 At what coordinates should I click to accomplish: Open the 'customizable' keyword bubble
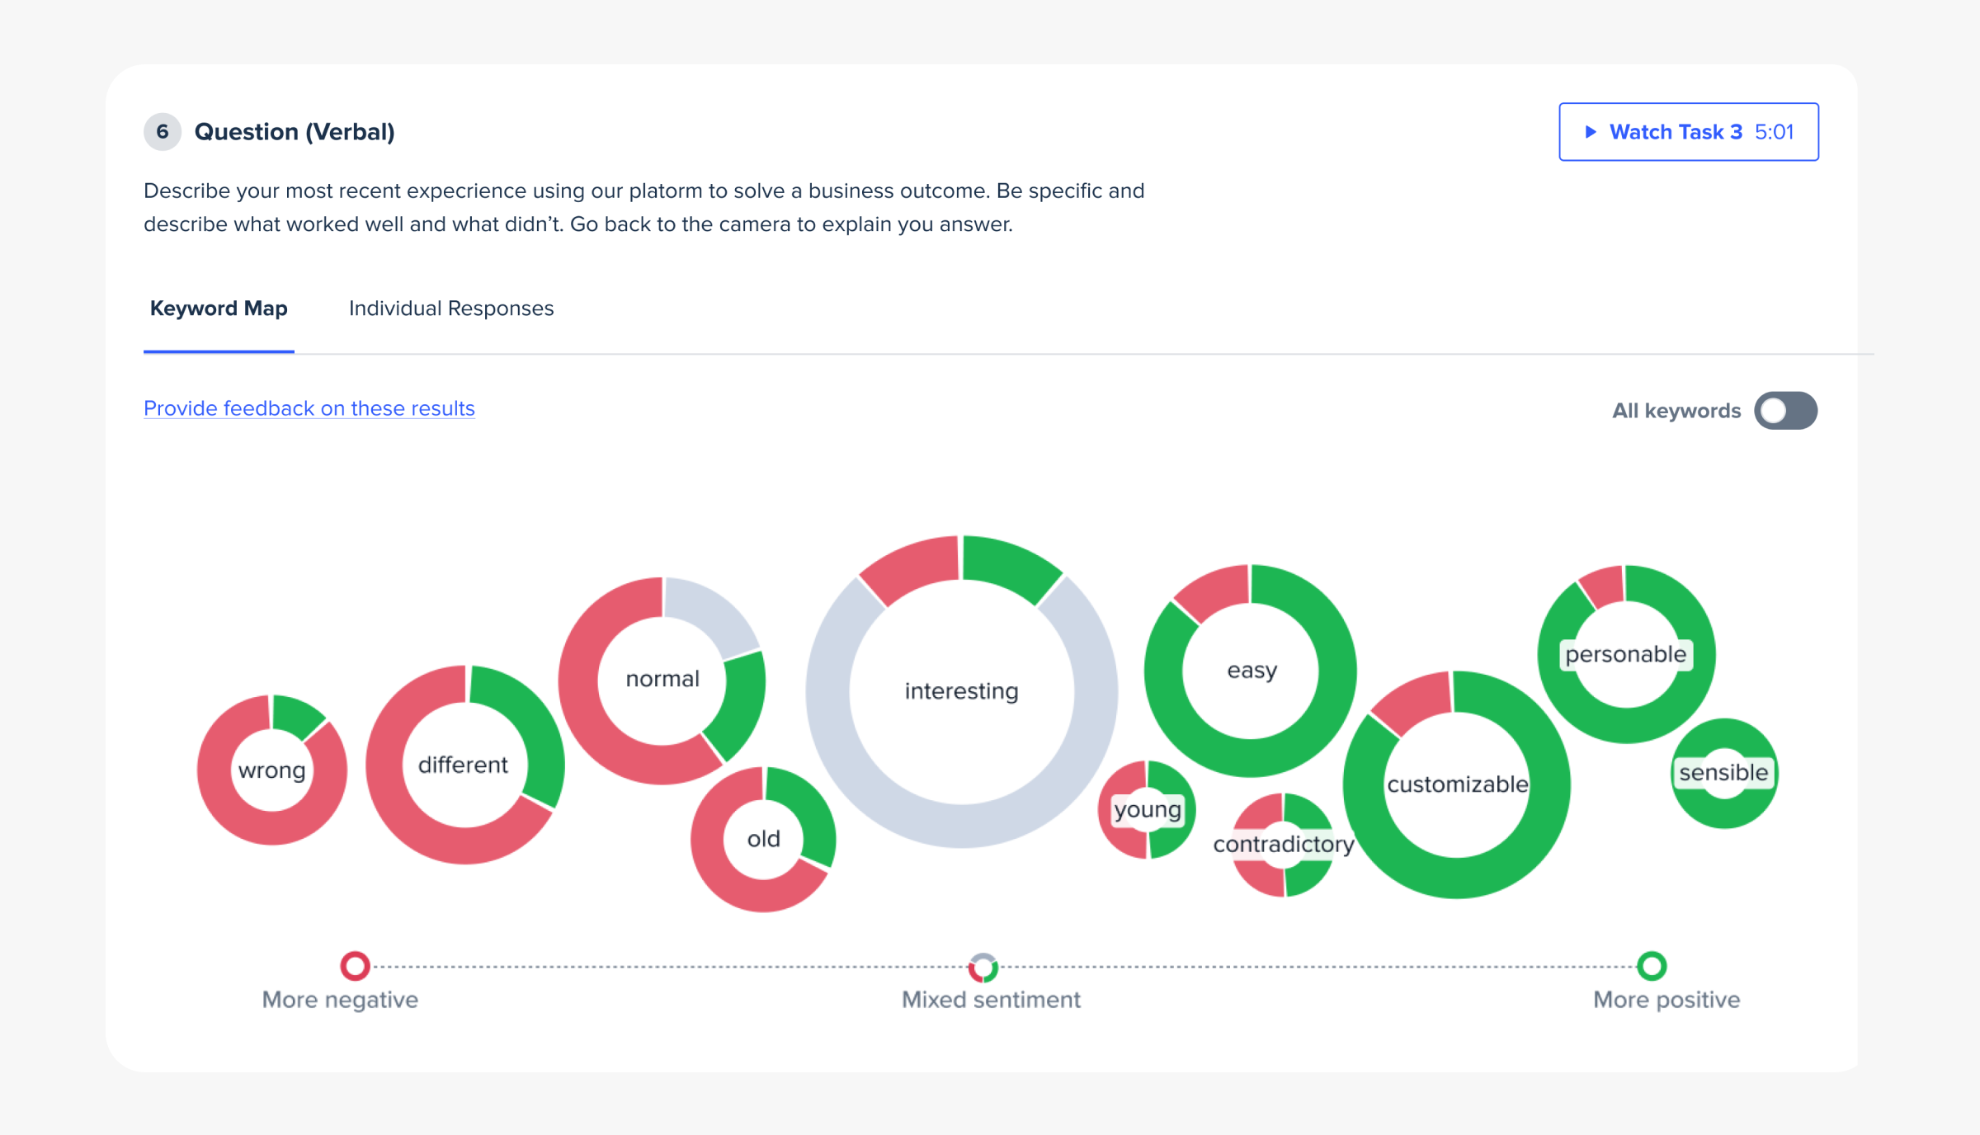coord(1458,784)
